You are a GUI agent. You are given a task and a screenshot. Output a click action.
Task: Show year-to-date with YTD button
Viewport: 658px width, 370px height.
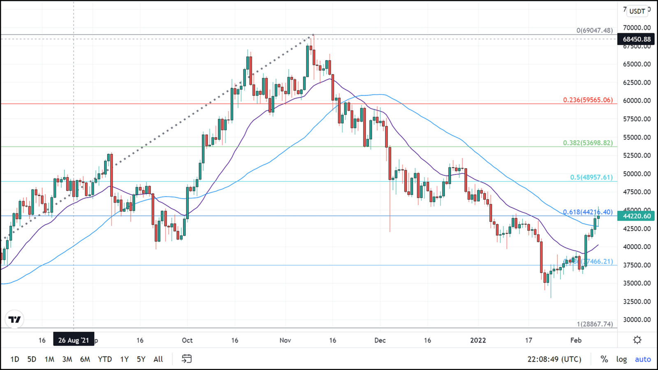tap(105, 359)
